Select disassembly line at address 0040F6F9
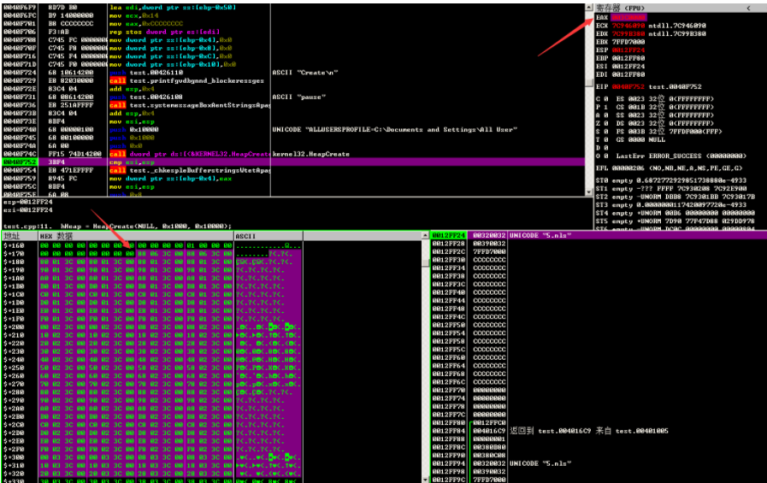 [x=293, y=8]
